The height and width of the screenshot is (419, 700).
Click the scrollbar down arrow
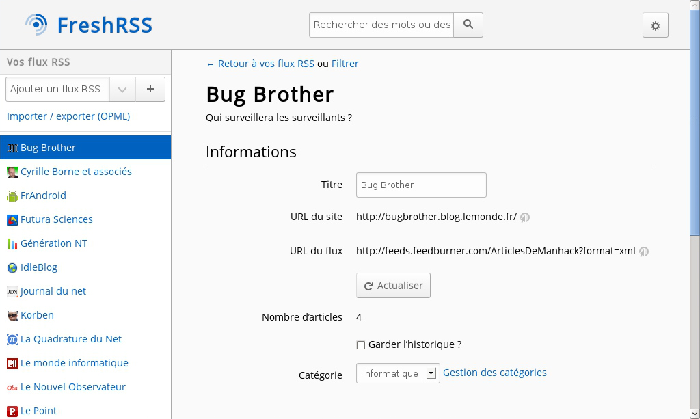(695, 414)
